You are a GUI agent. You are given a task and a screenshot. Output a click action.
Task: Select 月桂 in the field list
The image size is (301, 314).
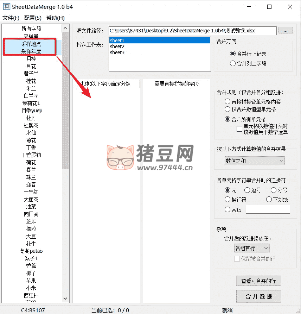click(x=31, y=59)
